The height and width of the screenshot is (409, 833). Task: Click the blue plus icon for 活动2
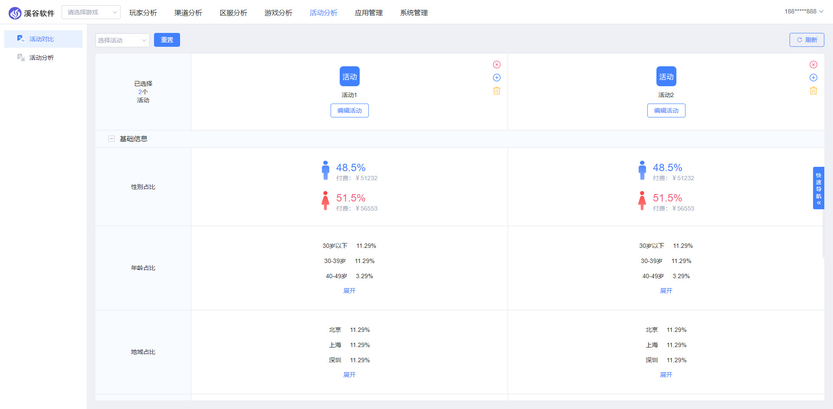click(x=813, y=78)
